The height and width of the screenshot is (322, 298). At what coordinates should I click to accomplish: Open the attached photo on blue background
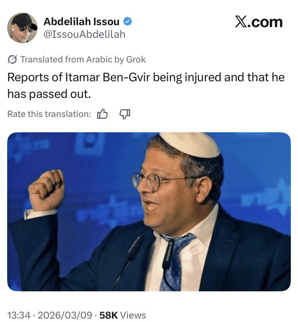149,212
